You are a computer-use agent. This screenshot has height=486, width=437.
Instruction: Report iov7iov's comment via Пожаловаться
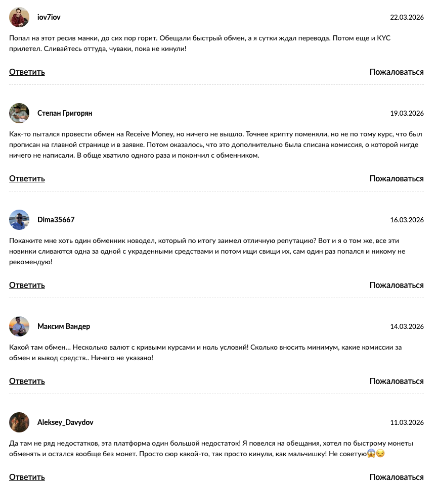[x=397, y=72]
